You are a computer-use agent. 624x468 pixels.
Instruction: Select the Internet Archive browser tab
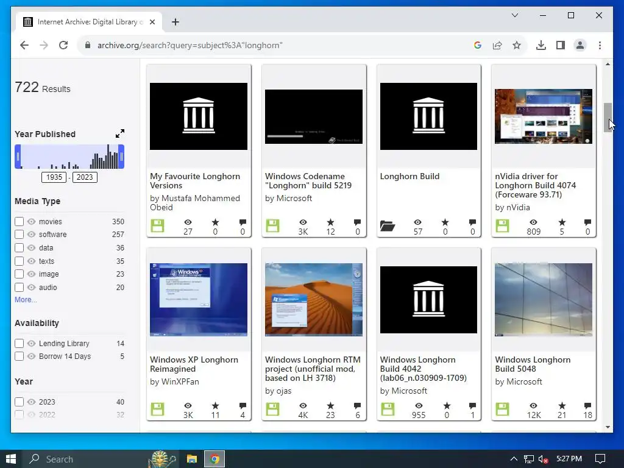pos(88,22)
